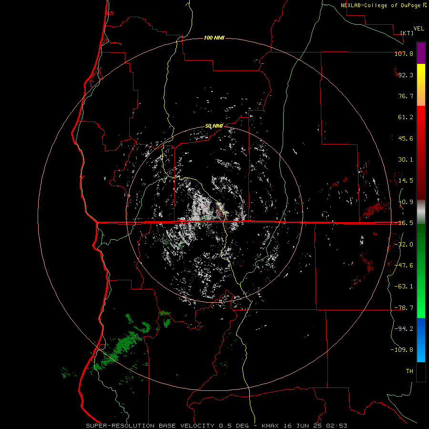
Task: Click the 61.2 legend value
Action: click(406, 117)
